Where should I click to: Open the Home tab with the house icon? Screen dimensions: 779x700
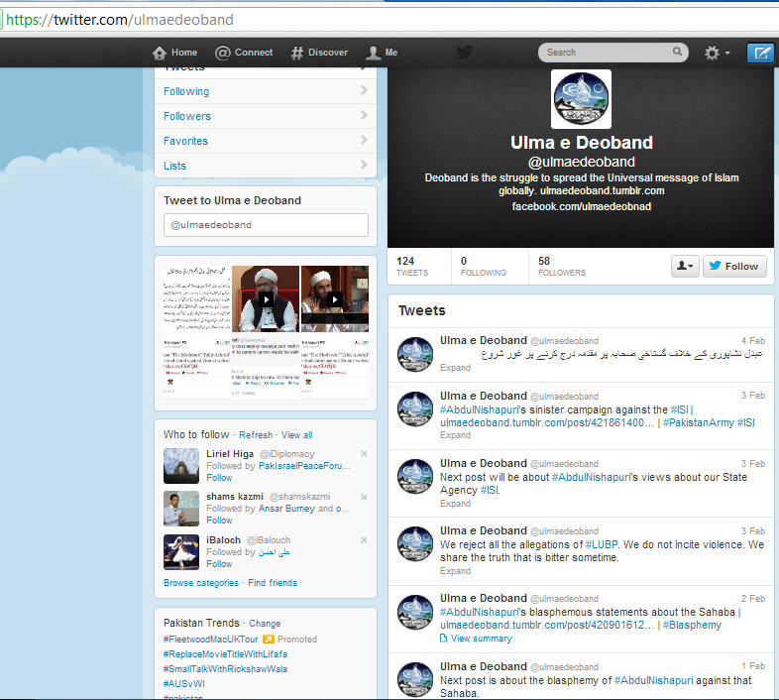(x=174, y=53)
